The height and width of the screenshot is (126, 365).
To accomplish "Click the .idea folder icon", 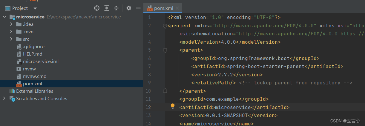I will tap(19, 24).
